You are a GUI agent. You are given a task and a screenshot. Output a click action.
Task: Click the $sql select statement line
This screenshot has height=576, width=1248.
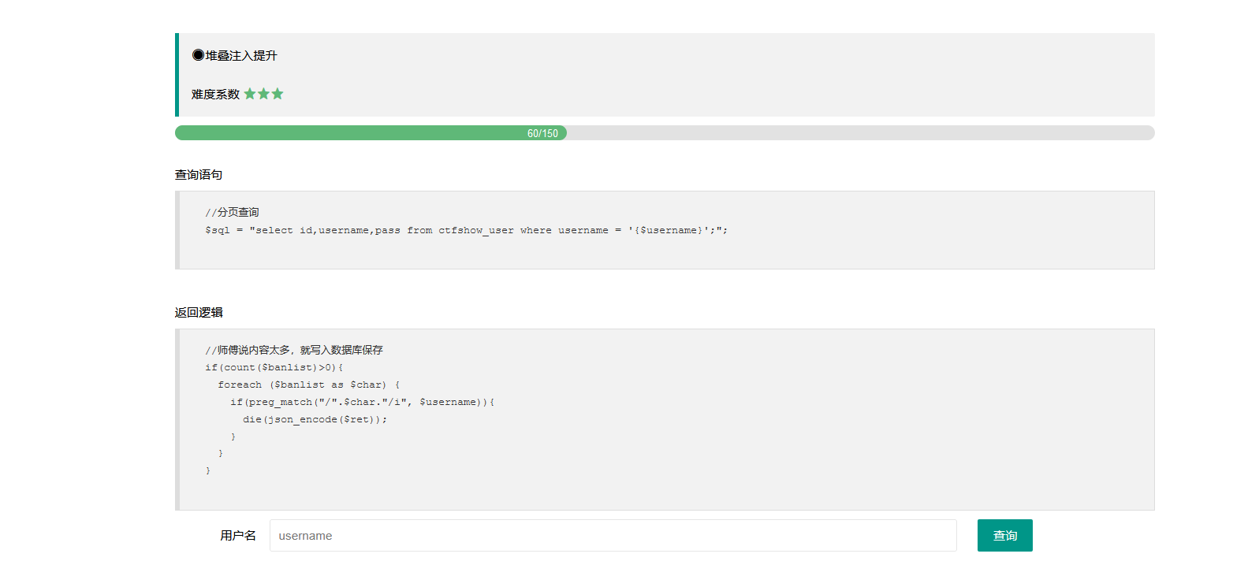(x=467, y=230)
